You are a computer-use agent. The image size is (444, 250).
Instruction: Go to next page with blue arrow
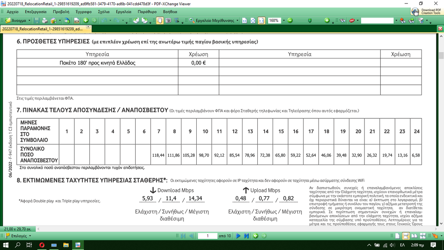[238, 236]
